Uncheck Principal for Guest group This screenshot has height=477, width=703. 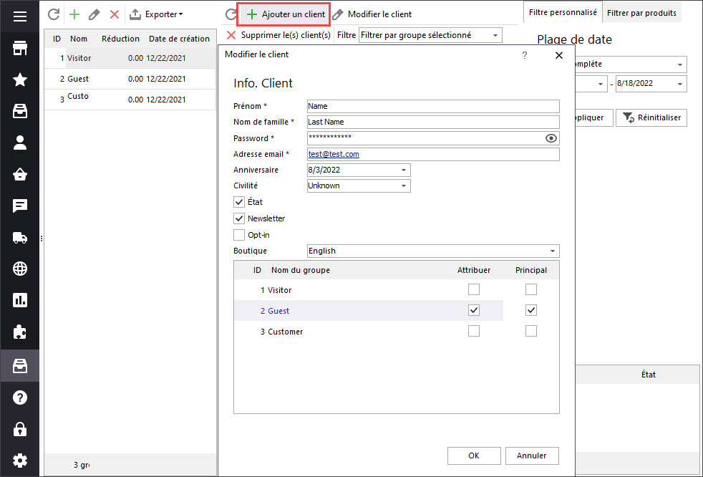[x=531, y=310]
